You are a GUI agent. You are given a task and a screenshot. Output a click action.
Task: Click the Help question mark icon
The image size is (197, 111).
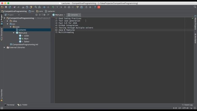click(95, 7)
